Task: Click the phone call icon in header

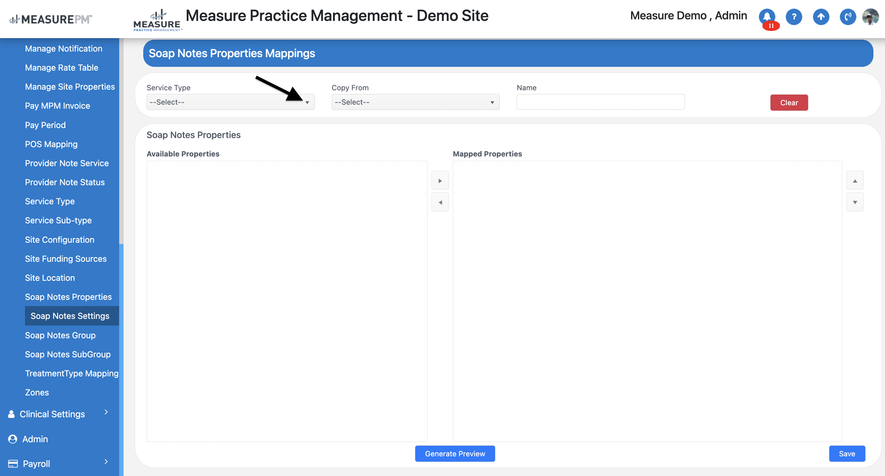Action: pyautogui.click(x=847, y=17)
